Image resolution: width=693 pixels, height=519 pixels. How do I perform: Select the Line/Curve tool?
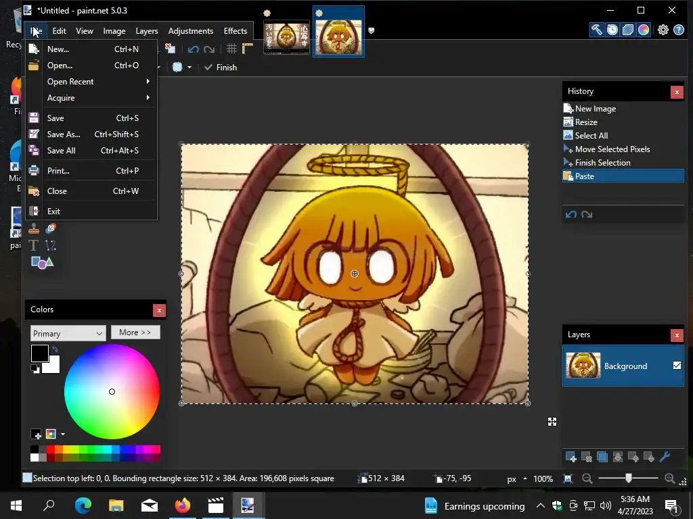(50, 245)
